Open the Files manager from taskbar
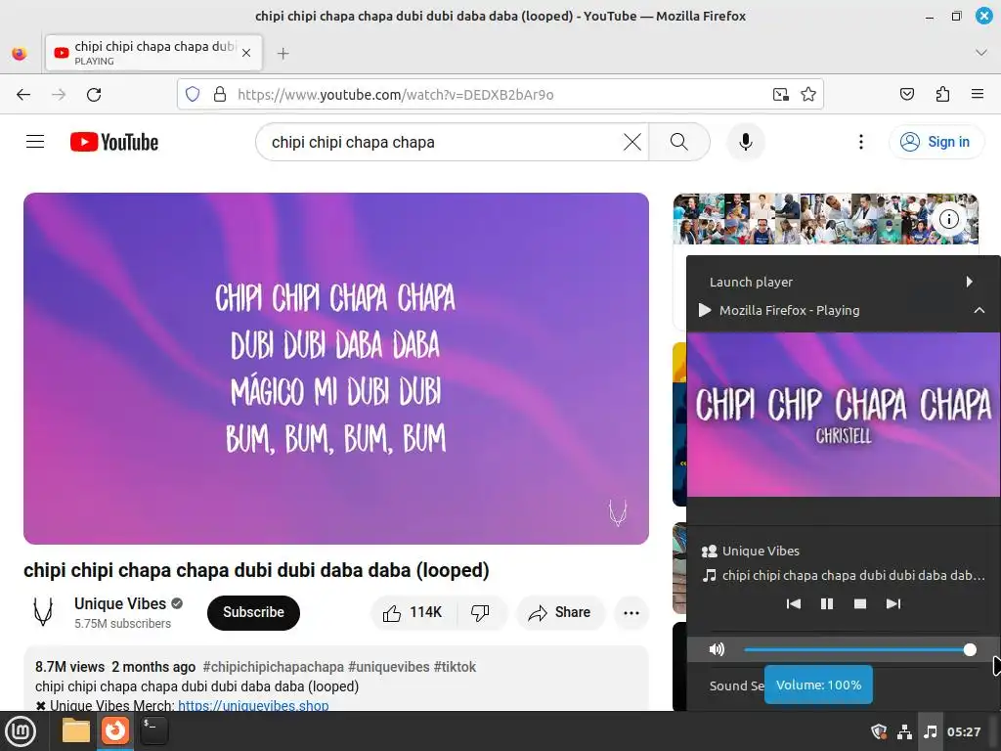The image size is (1001, 751). (x=76, y=731)
